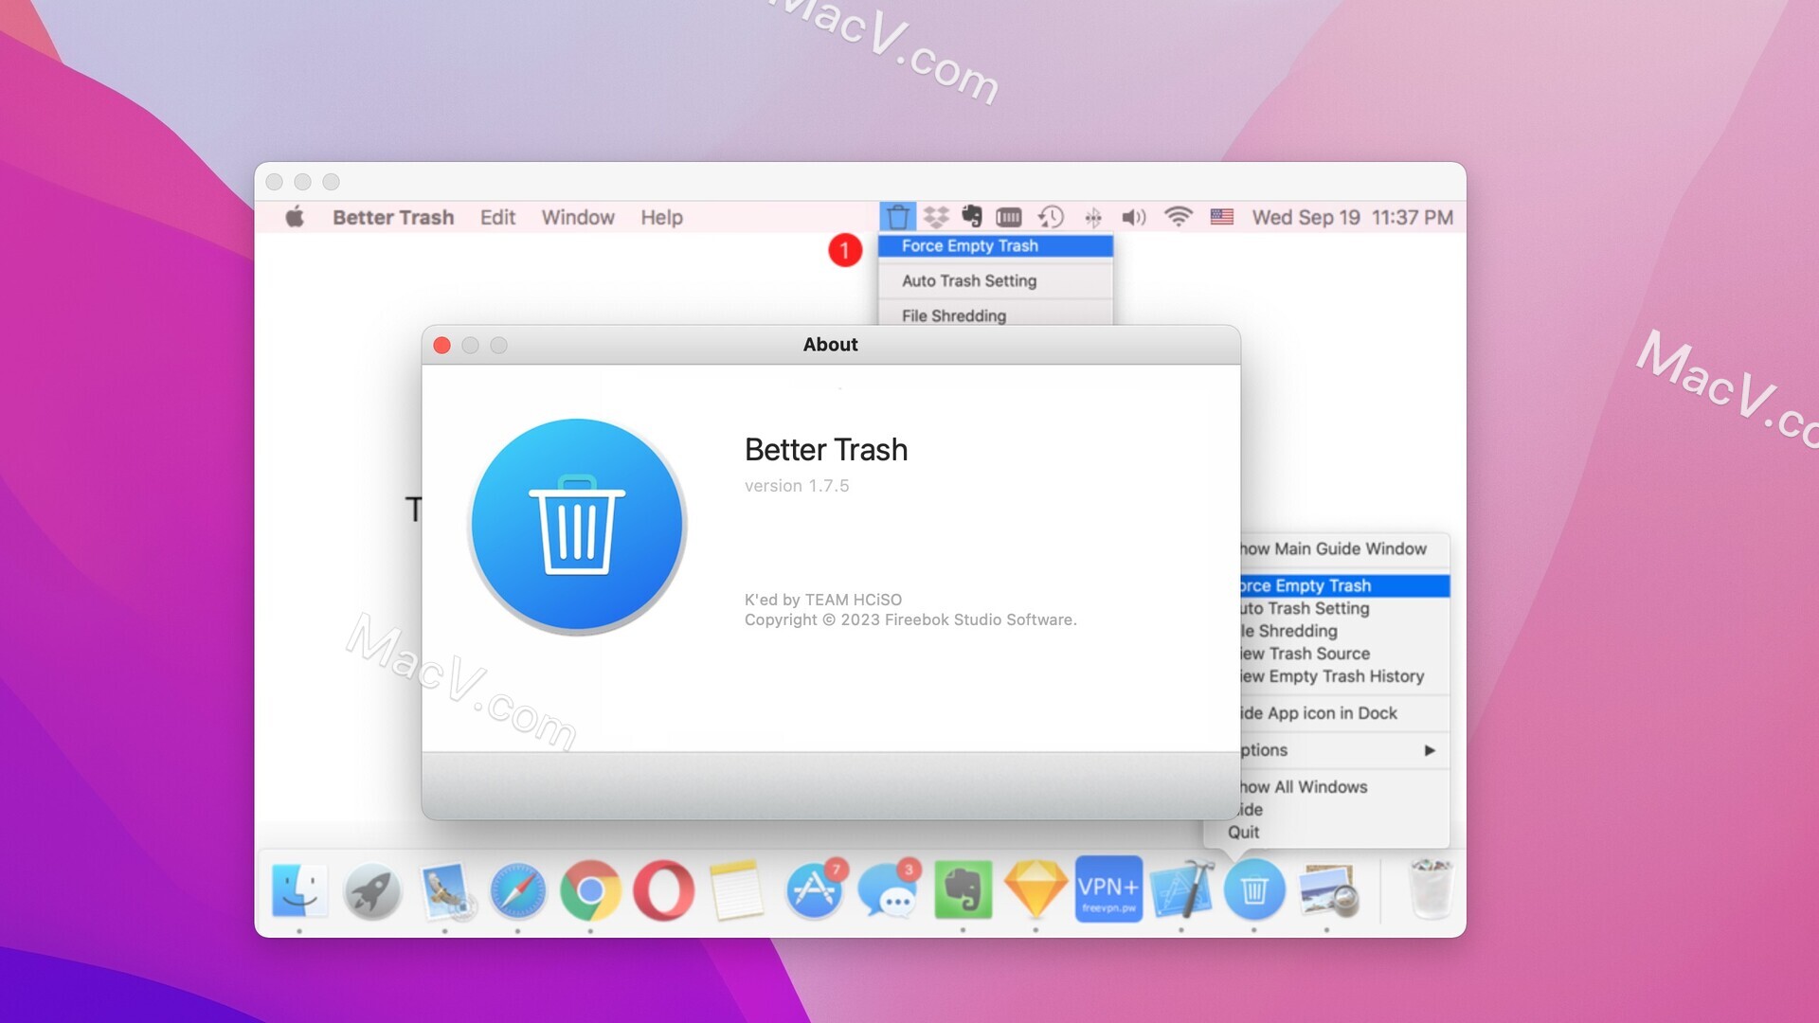1819x1023 pixels.
Task: Open the system Trash in the Dock
Action: 1431,889
